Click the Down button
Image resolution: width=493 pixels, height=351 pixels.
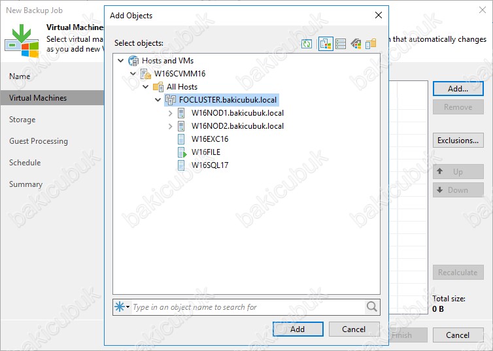458,190
